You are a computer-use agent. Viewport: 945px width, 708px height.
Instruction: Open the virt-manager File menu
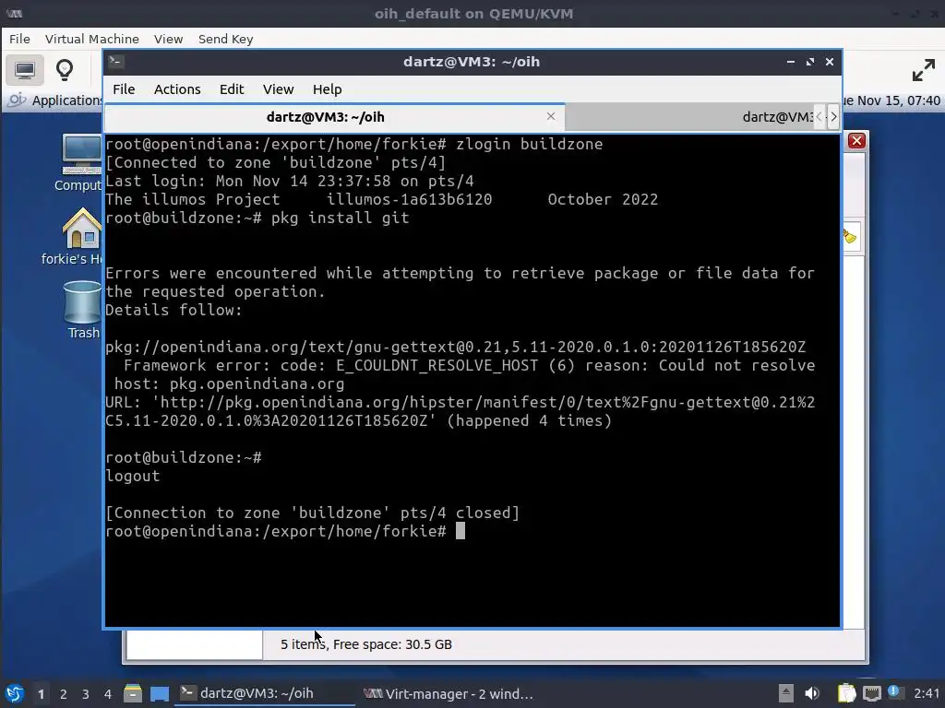pyautogui.click(x=19, y=39)
